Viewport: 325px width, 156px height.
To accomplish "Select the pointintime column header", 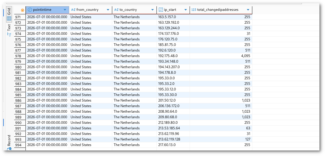I will point(47,10).
